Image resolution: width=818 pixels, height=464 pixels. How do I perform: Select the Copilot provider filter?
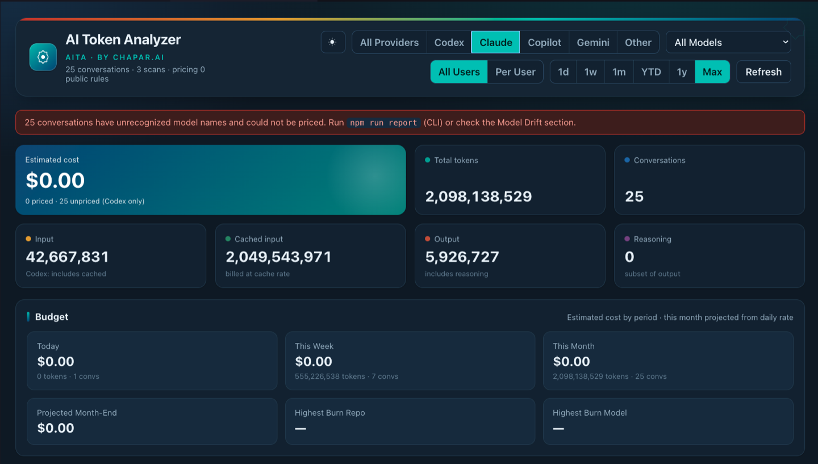(x=544, y=43)
